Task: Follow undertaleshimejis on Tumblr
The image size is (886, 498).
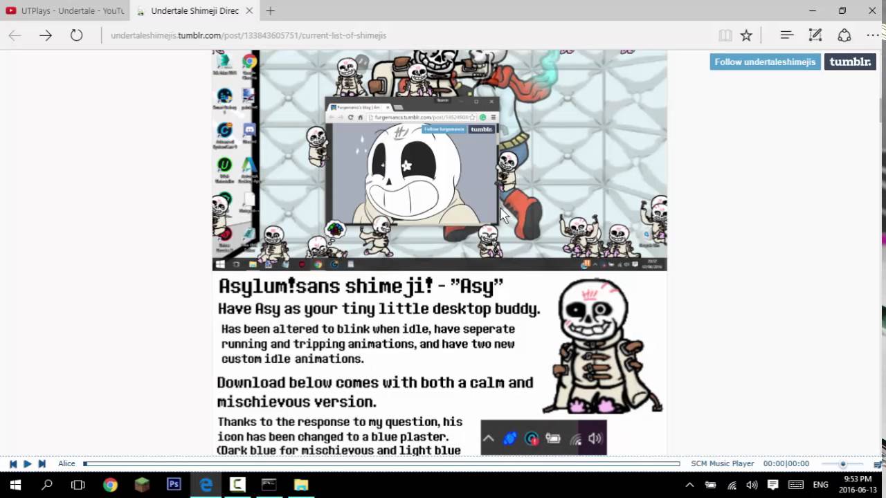Action: 765,62
